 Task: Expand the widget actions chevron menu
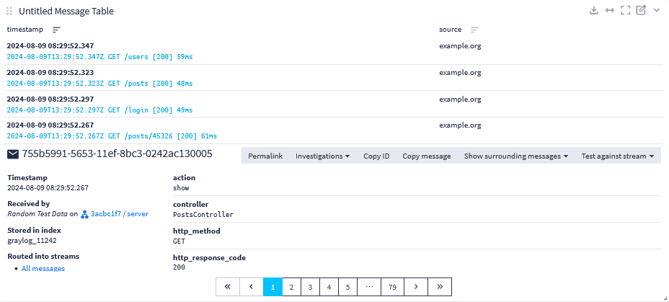click(x=656, y=11)
